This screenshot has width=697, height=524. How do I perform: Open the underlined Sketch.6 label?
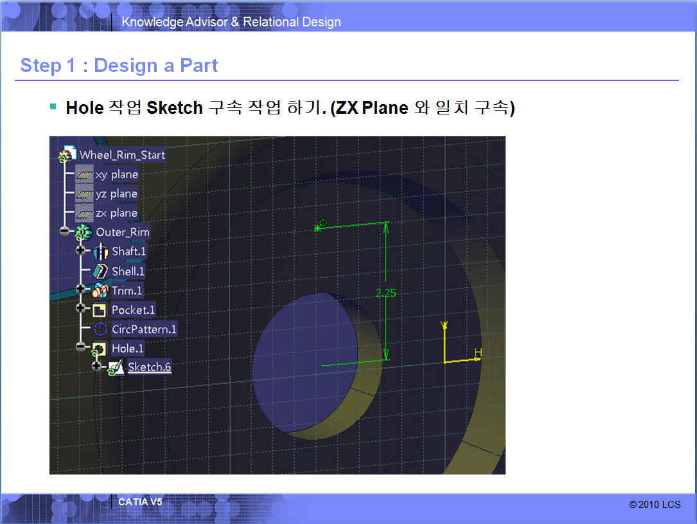point(149,367)
